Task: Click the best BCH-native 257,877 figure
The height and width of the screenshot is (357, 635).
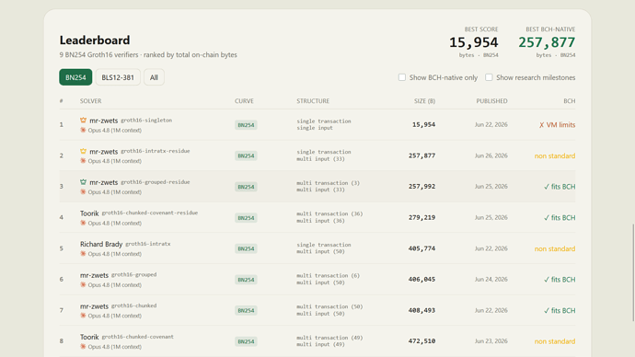Action: pos(547,42)
